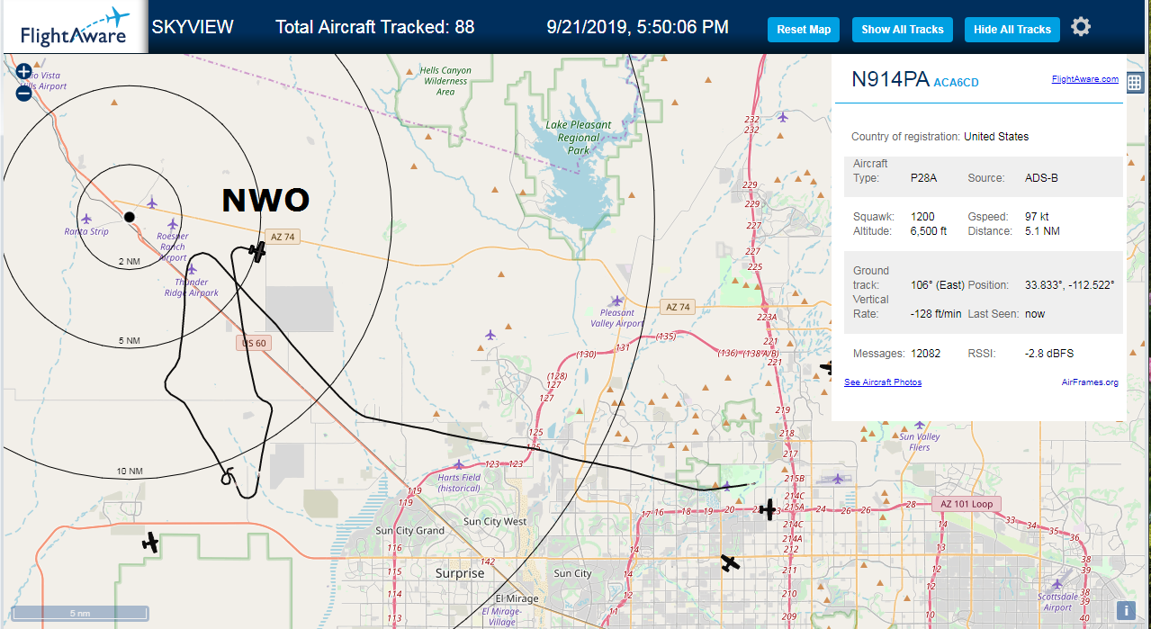Select the aircraft icon near exit 215A
The height and width of the screenshot is (629, 1151).
[768, 509]
